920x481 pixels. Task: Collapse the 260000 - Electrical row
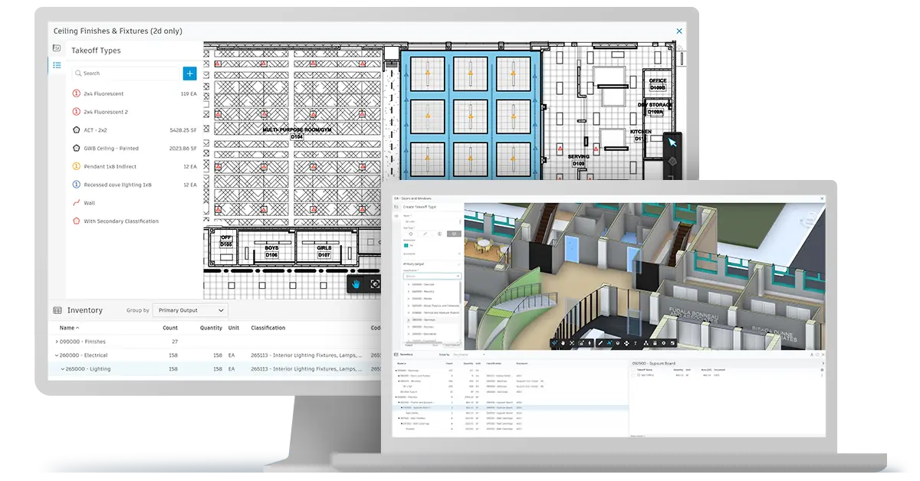click(57, 355)
